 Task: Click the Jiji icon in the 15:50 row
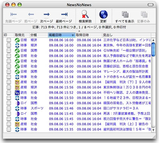(17, 98)
